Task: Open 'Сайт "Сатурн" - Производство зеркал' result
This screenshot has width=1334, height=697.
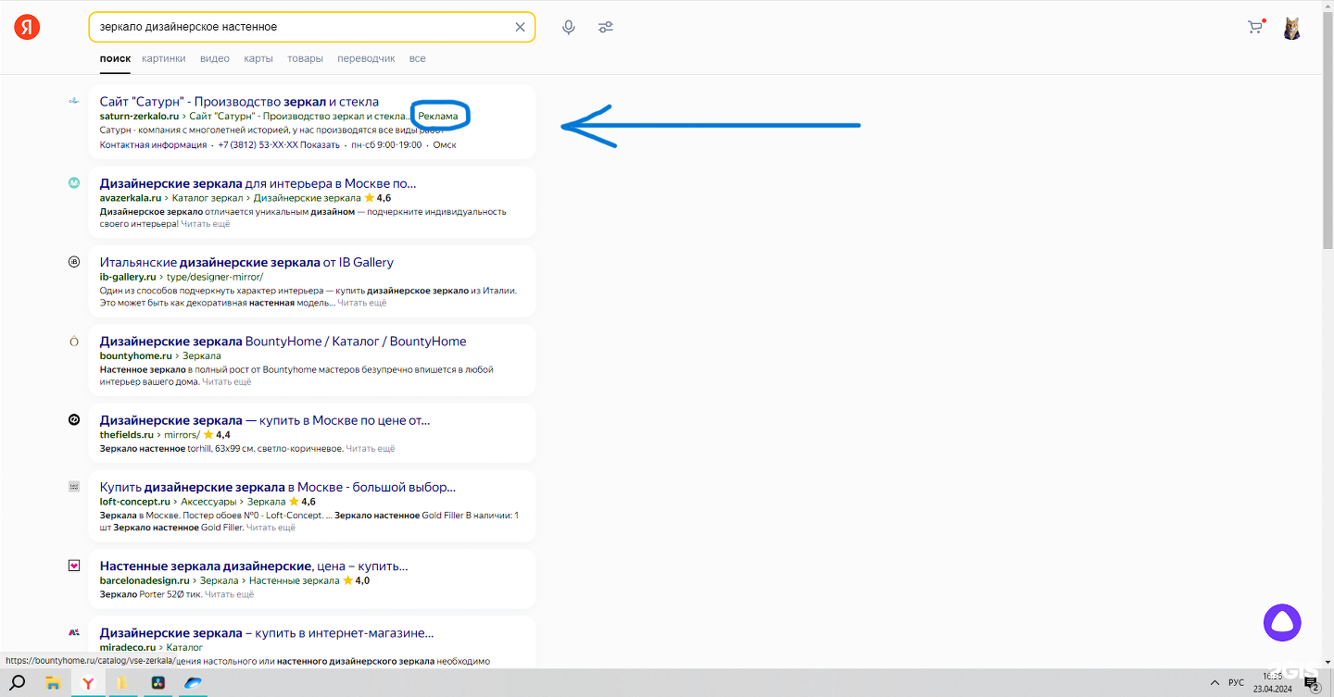Action: [x=239, y=102]
